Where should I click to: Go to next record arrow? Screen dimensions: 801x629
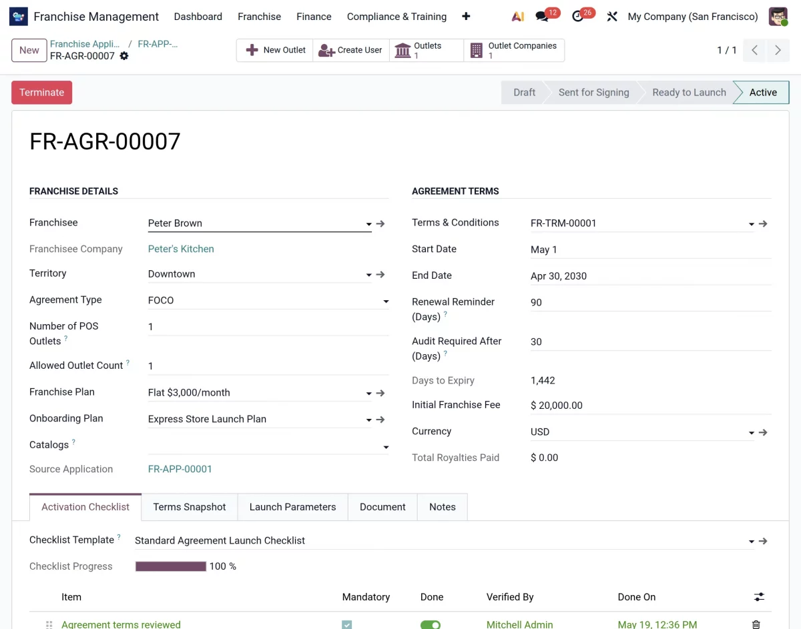778,50
